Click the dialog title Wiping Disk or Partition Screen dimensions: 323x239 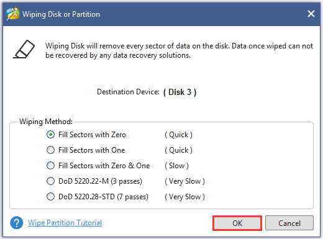pyautogui.click(x=61, y=14)
